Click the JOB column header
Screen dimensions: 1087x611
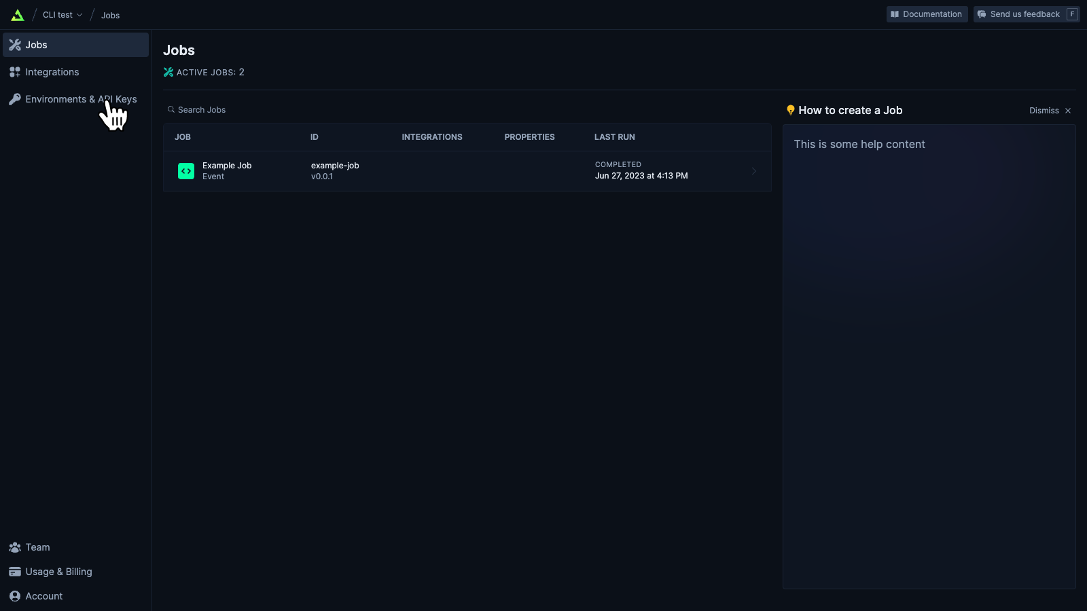coord(183,137)
